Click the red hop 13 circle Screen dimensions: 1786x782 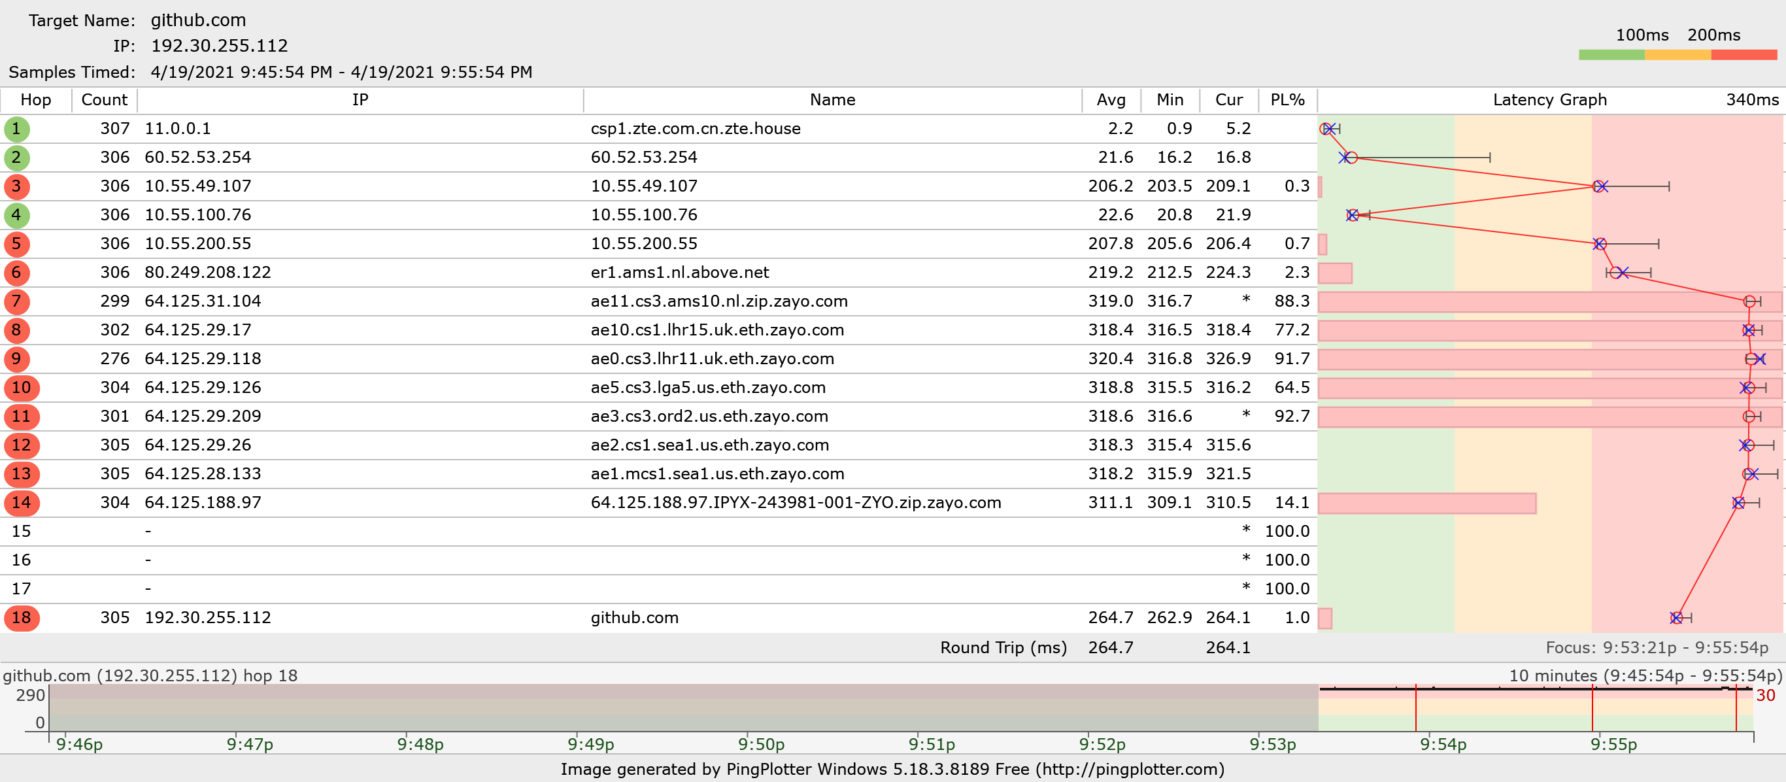[x=22, y=474]
